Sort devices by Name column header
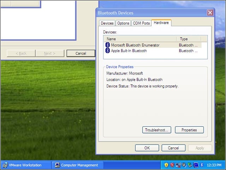Image resolution: width=226 pixels, height=170 pixels. [x=140, y=39]
